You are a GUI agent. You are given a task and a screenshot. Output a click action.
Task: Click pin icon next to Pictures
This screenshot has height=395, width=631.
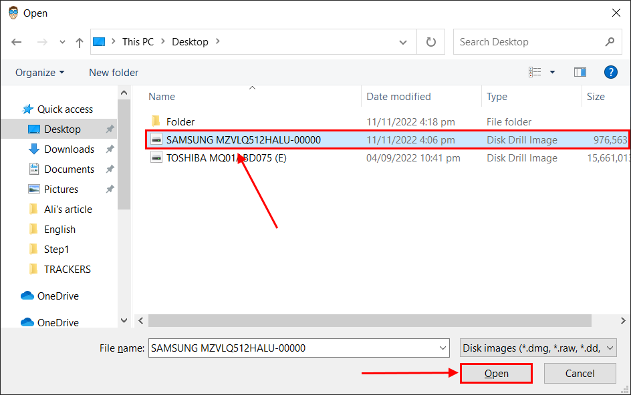(x=110, y=189)
